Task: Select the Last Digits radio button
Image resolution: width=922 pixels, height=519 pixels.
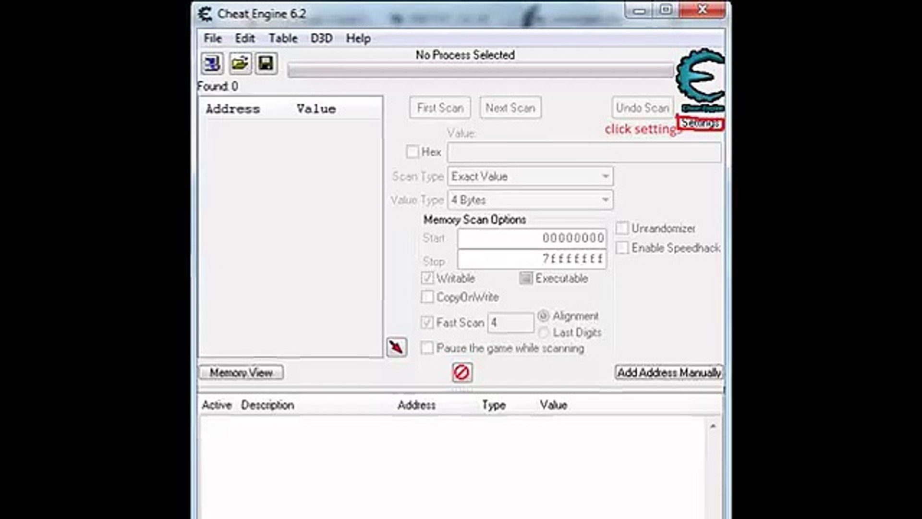Action: pos(544,333)
